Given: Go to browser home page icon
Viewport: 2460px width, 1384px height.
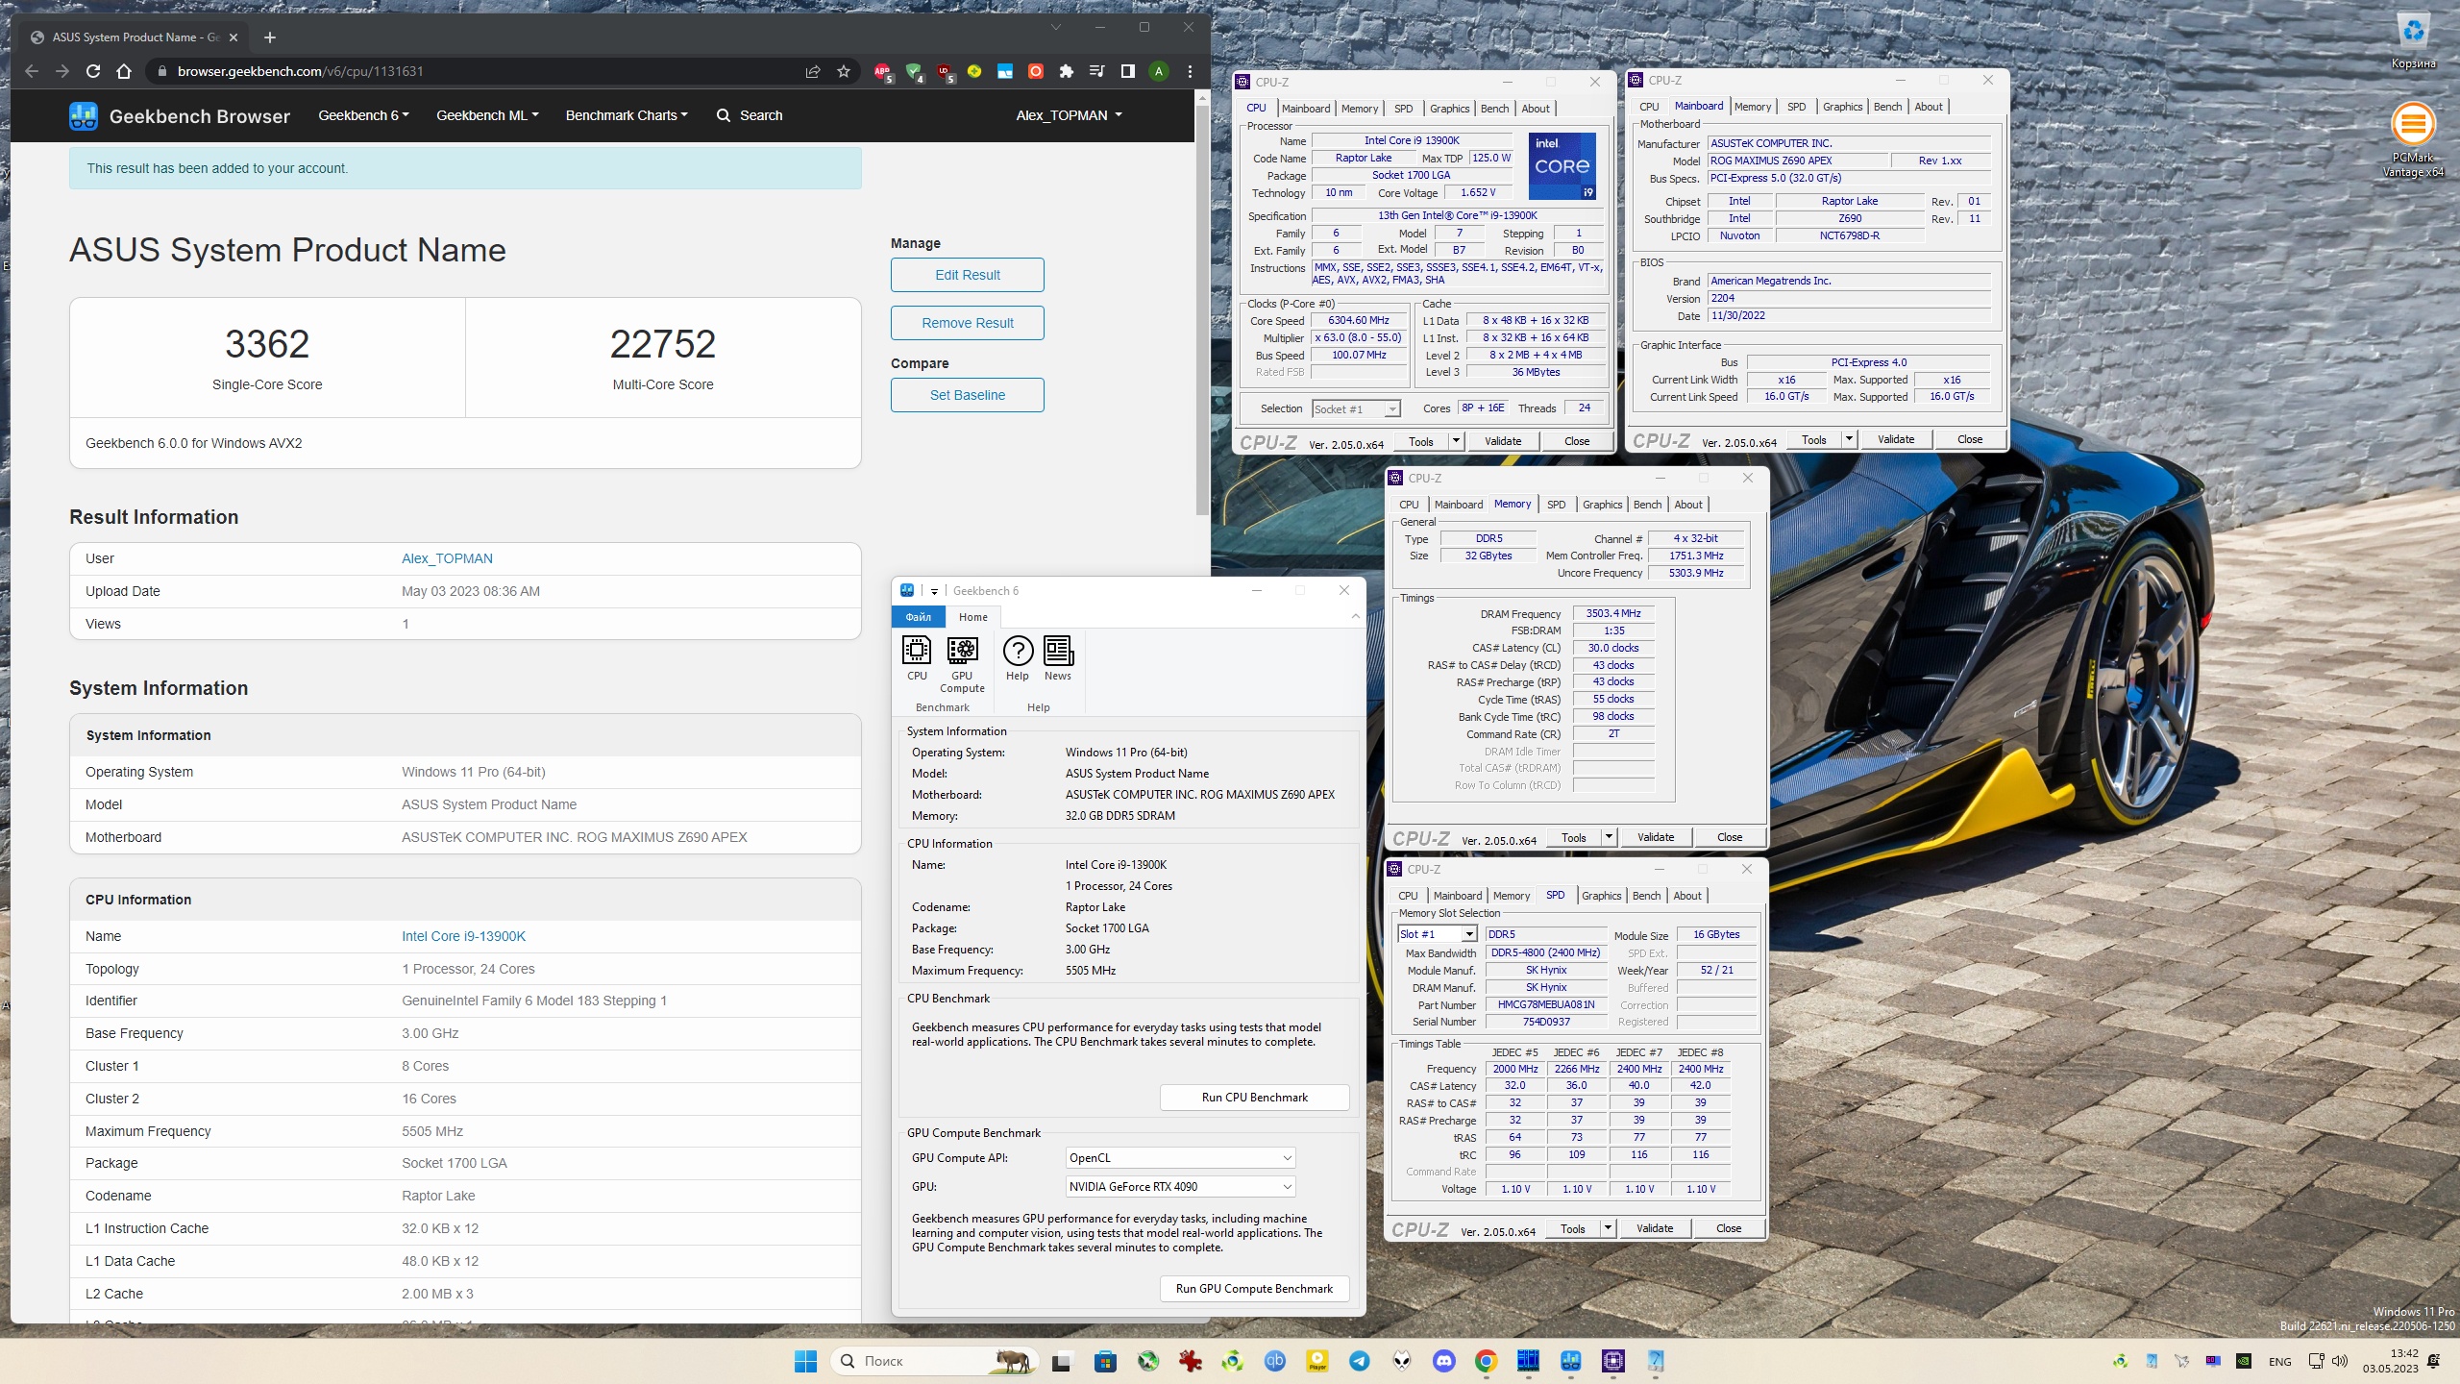Looking at the screenshot, I should [124, 71].
